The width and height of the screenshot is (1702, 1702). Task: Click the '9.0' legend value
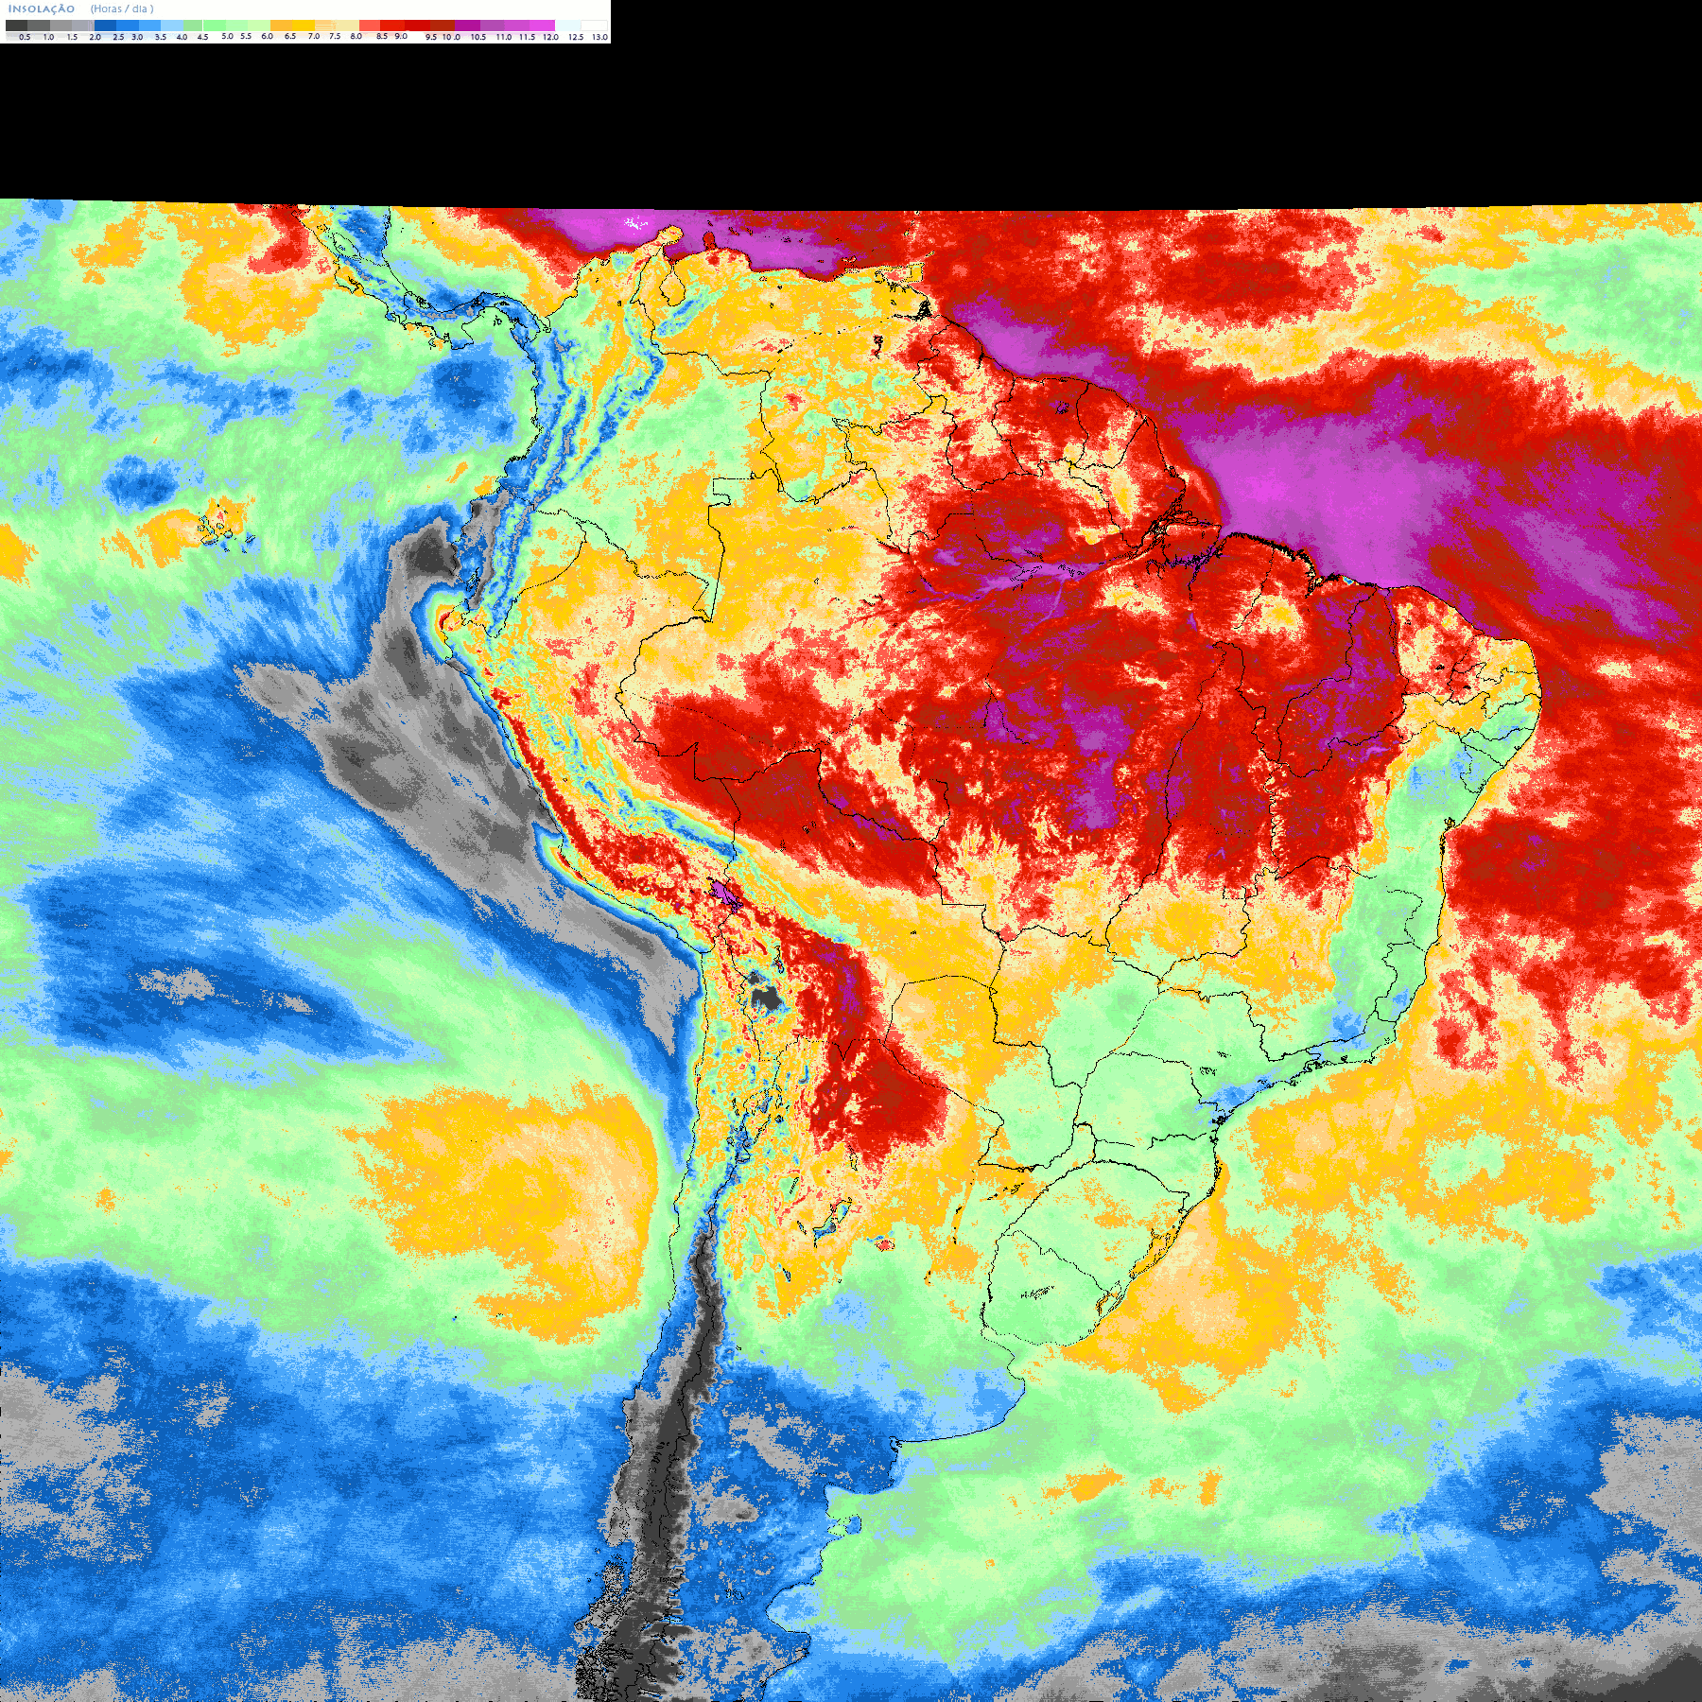click(x=401, y=36)
